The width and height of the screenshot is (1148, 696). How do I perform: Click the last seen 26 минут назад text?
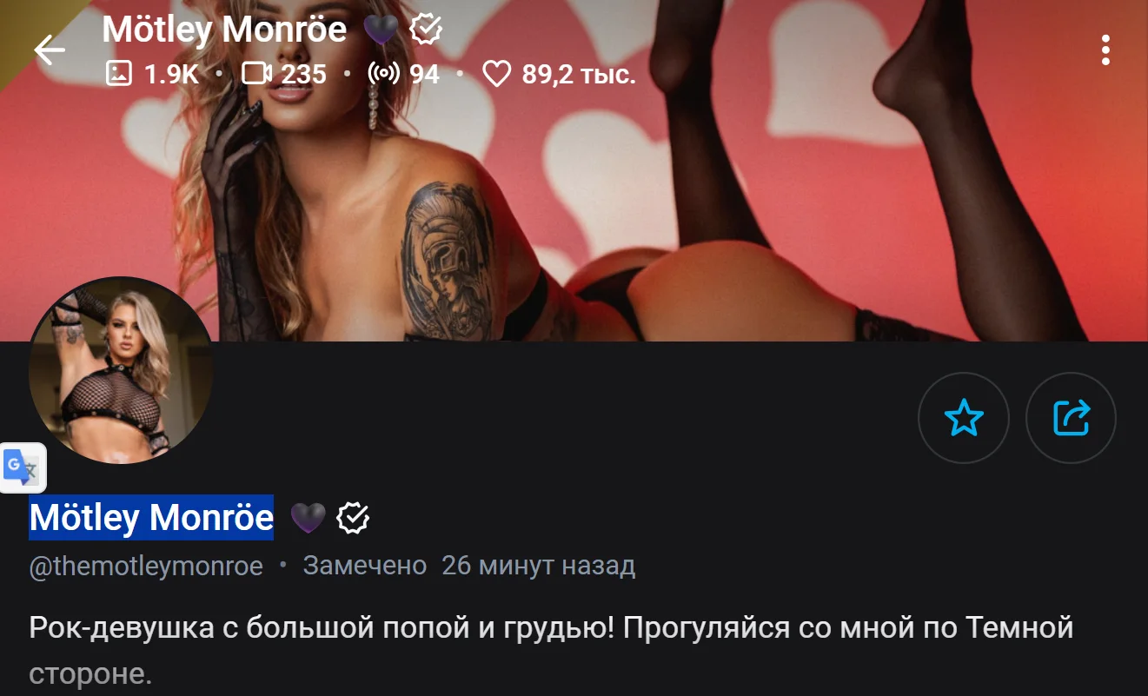point(538,567)
